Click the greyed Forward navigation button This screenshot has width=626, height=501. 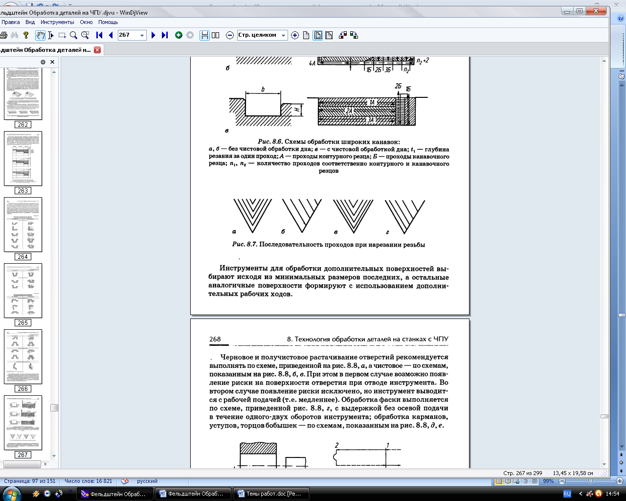190,35
